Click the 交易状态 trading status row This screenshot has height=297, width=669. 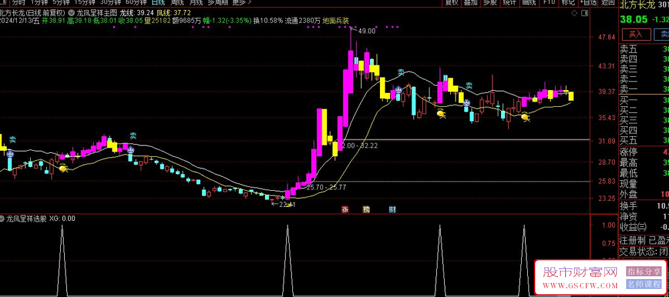(644, 252)
